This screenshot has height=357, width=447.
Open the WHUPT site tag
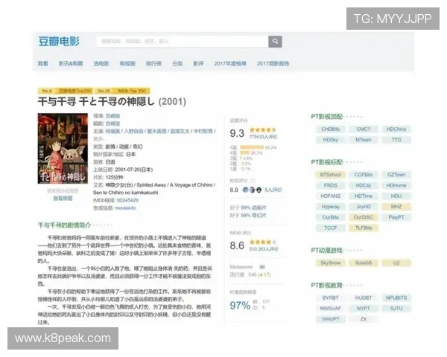click(331, 319)
